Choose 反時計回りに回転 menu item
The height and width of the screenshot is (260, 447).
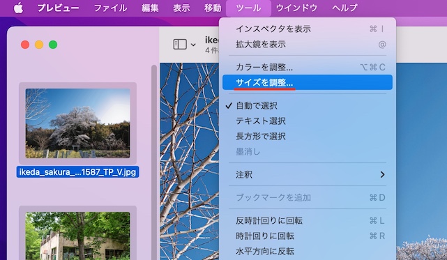click(x=308, y=221)
